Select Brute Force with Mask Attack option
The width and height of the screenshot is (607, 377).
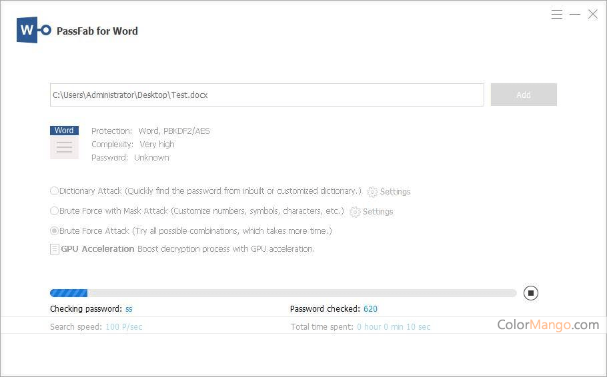tap(55, 211)
